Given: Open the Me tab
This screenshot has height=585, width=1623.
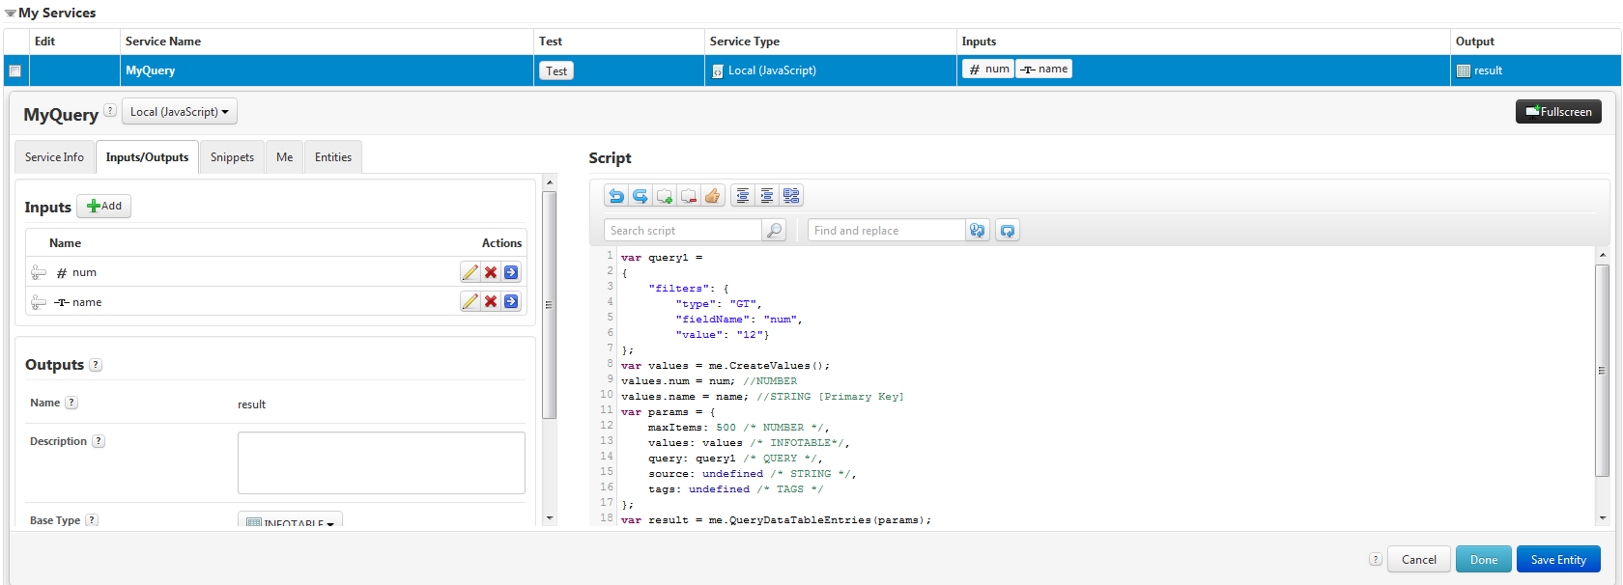Looking at the screenshot, I should (284, 157).
